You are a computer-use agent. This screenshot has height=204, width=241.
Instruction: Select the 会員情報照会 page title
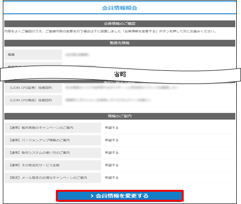[120, 8]
